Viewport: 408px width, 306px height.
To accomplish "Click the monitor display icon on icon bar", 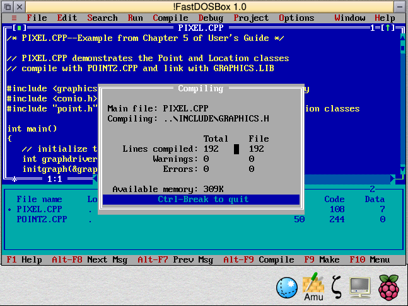I will [x=360, y=288].
